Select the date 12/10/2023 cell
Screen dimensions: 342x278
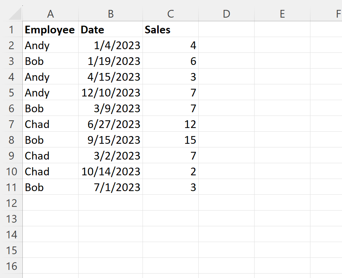(x=110, y=93)
